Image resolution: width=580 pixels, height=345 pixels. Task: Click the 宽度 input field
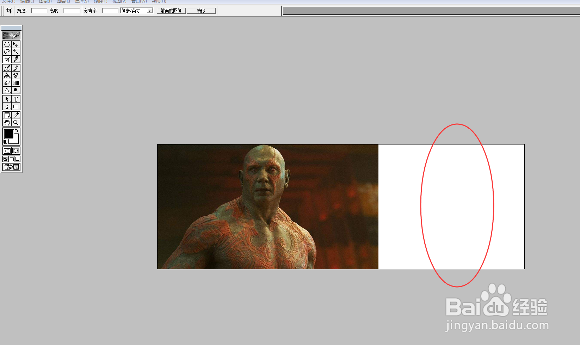(x=39, y=11)
